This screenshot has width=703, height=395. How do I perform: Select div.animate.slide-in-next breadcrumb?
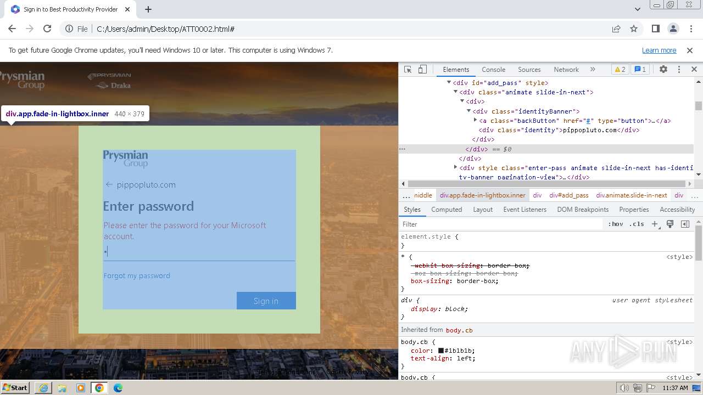coord(632,195)
